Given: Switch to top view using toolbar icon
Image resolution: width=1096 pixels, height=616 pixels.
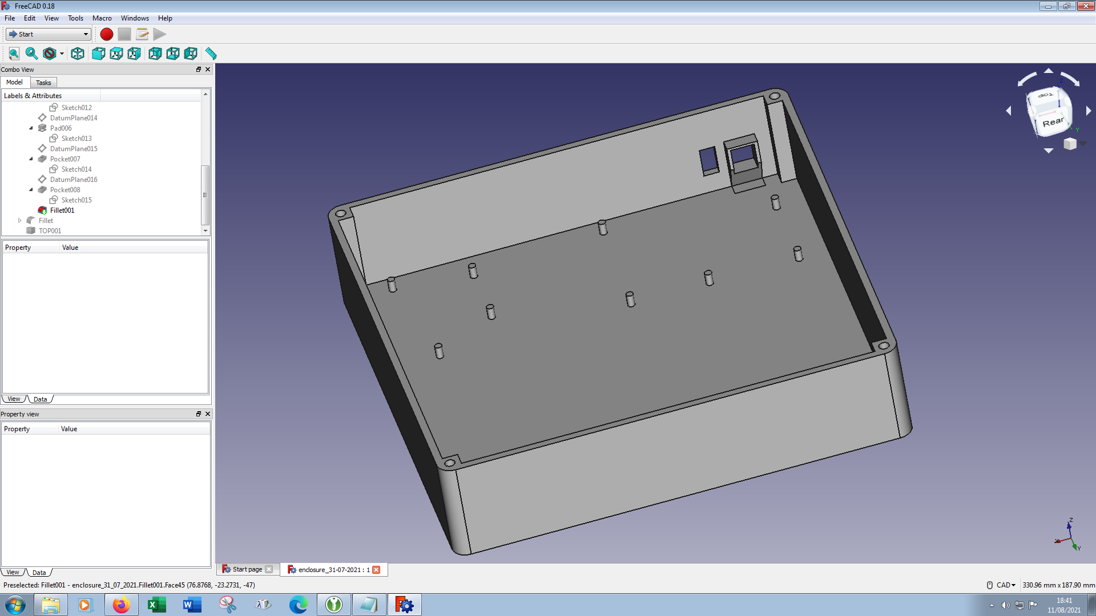Looking at the screenshot, I should pyautogui.click(x=116, y=54).
